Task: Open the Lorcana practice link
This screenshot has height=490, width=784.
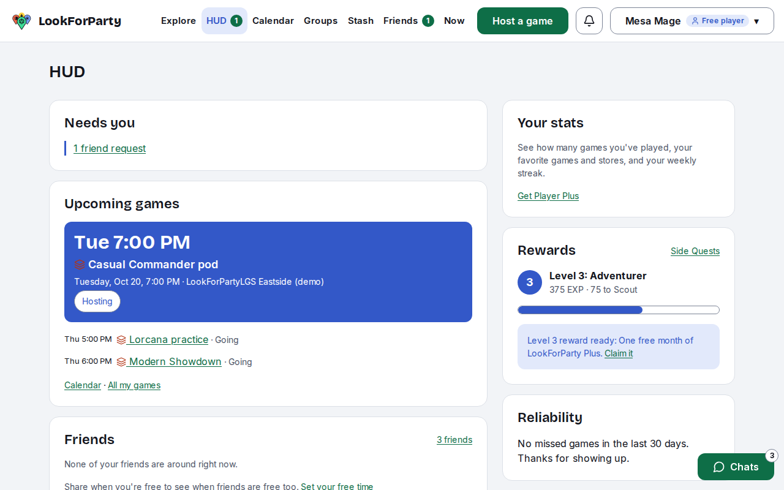Action: point(168,340)
